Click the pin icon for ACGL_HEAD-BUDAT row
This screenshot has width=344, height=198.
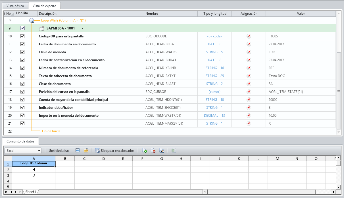point(249,60)
